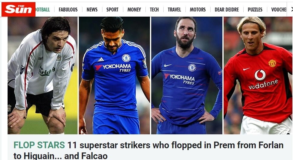Viewport: 293px width, 160px height.
Task: Click the green 'FLOP STARS' kicker
Action: (39, 145)
